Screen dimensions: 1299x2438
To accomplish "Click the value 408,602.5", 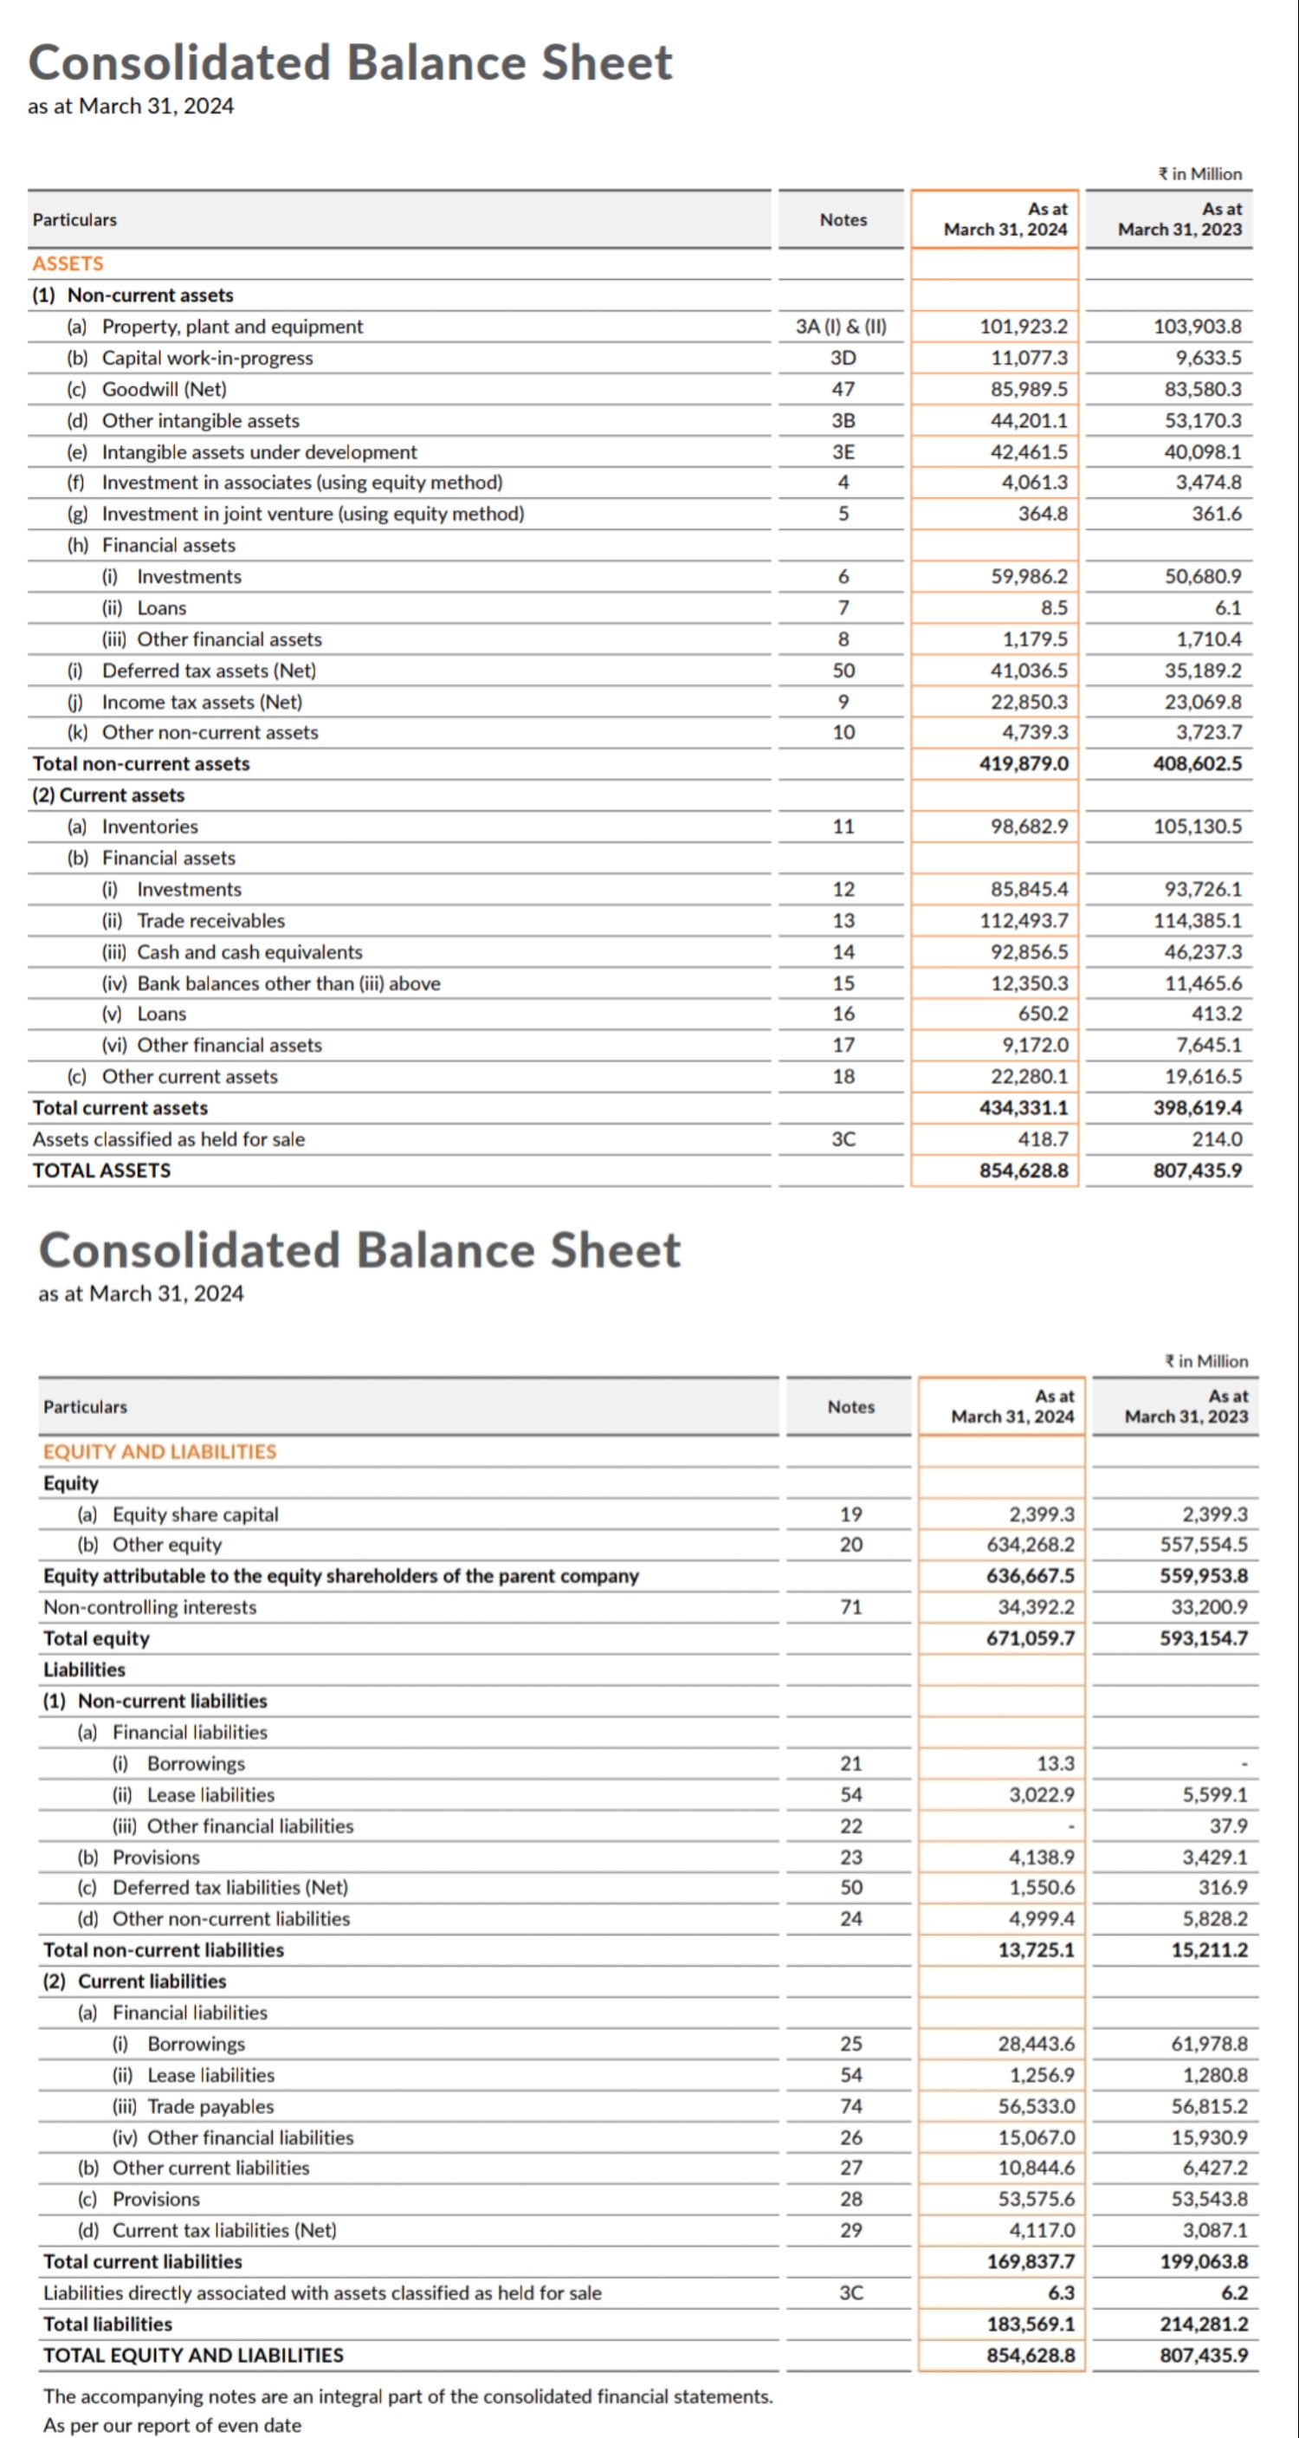I will click(1197, 764).
